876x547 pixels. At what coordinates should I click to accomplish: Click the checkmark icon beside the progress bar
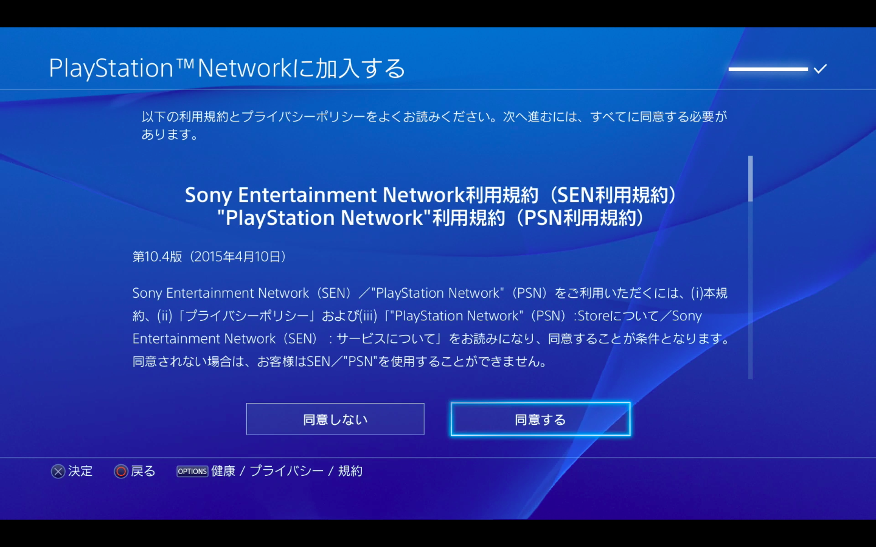pos(820,69)
